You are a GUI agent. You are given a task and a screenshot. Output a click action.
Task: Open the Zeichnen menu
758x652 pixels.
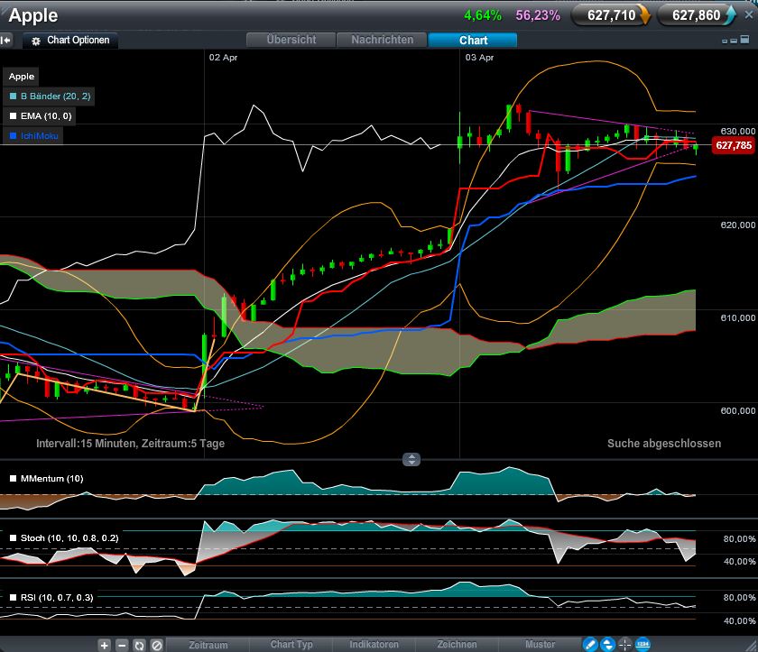pos(457,645)
